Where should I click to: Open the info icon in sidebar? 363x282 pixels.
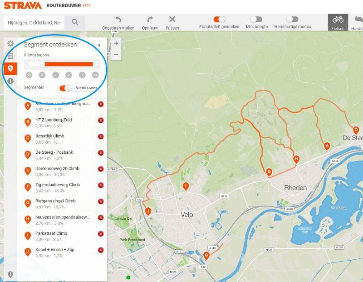coord(10,81)
